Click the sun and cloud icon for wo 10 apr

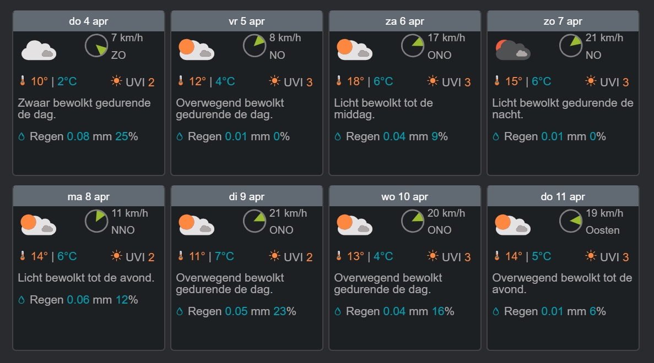(354, 225)
